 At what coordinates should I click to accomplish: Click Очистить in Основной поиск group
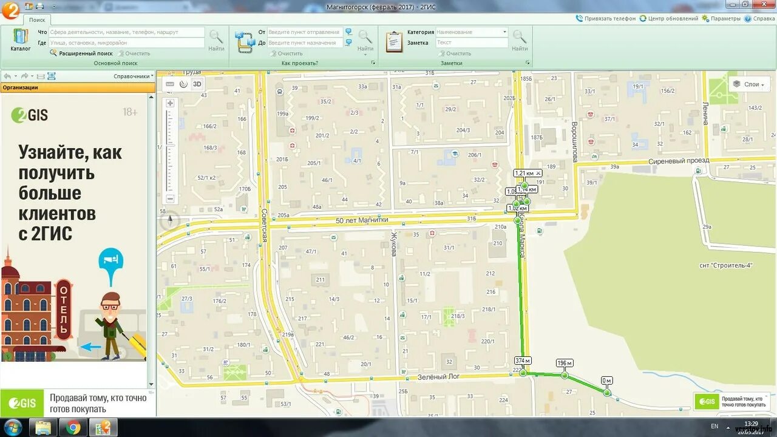pyautogui.click(x=134, y=53)
